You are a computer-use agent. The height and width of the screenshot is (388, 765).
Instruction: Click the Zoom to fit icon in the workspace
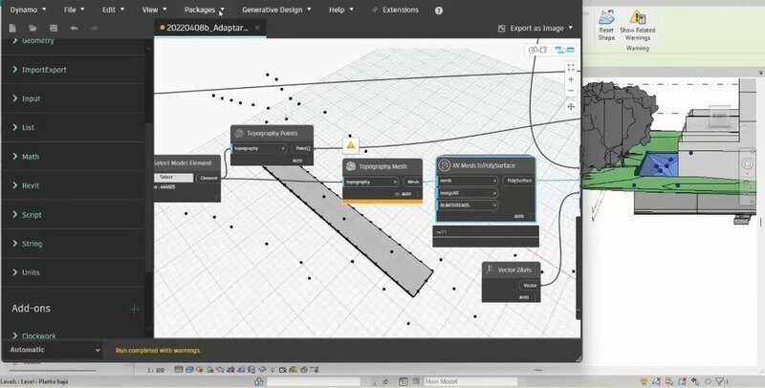(x=571, y=68)
